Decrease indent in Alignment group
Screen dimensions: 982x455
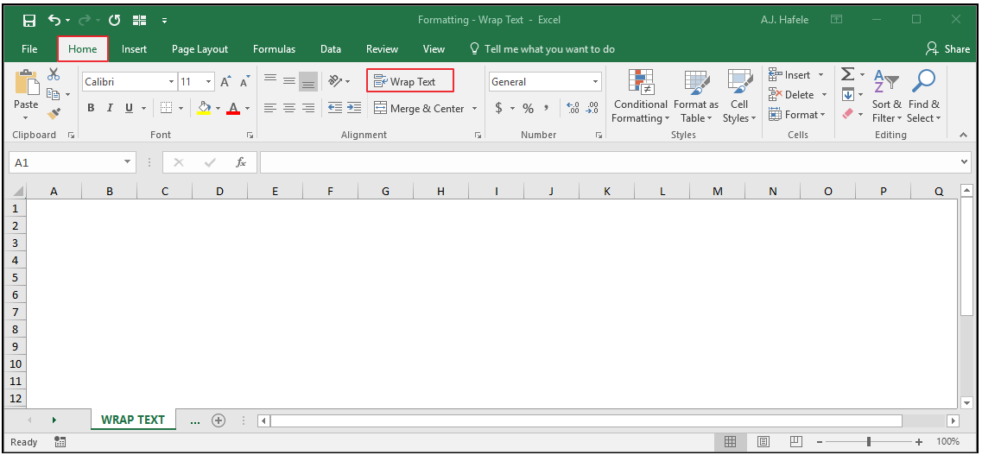[x=335, y=108]
